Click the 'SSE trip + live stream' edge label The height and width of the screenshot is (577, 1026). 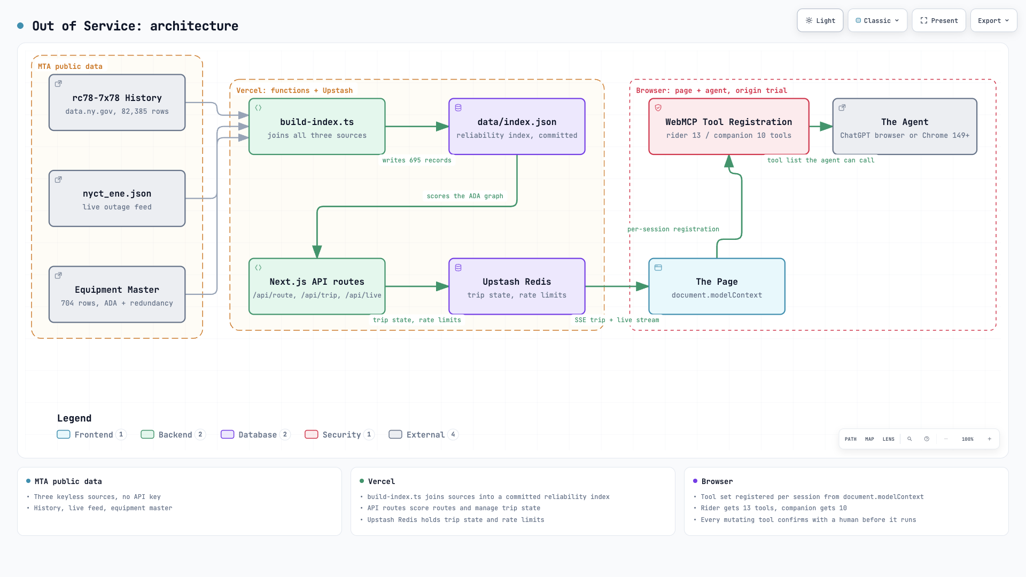(617, 320)
